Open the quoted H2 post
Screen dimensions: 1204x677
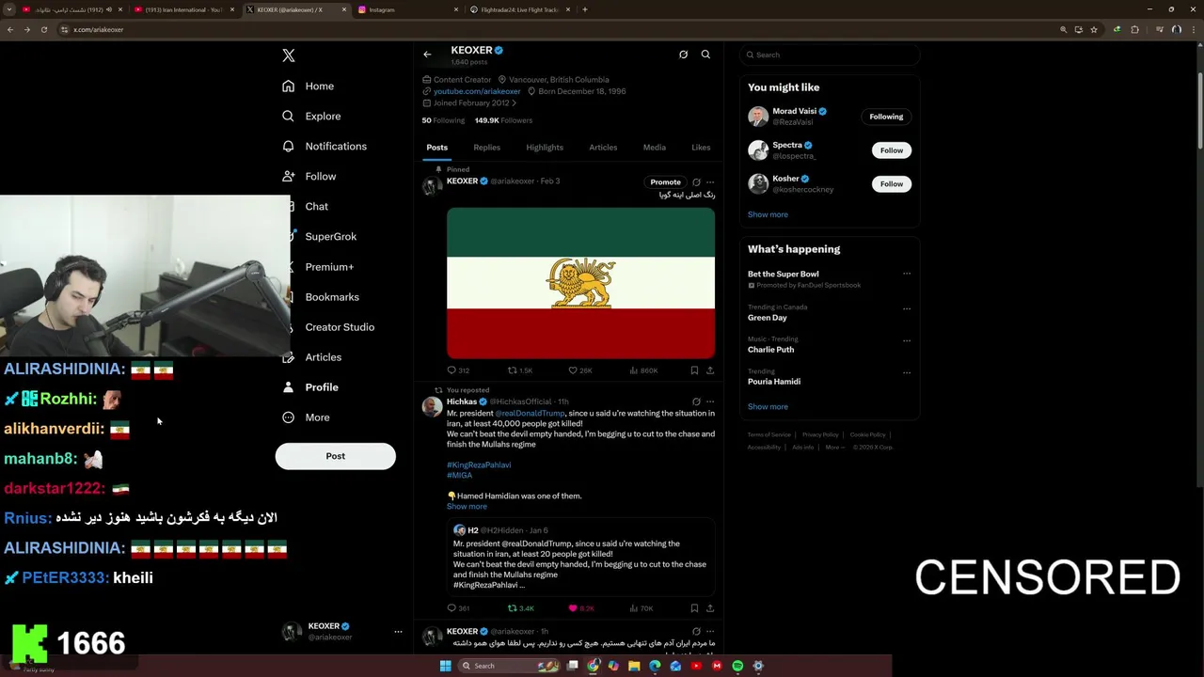pos(580,557)
